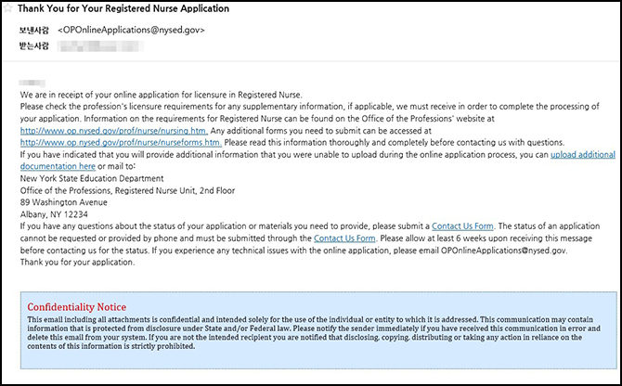
Task: Click the blurred recipient address field
Action: tap(100, 46)
